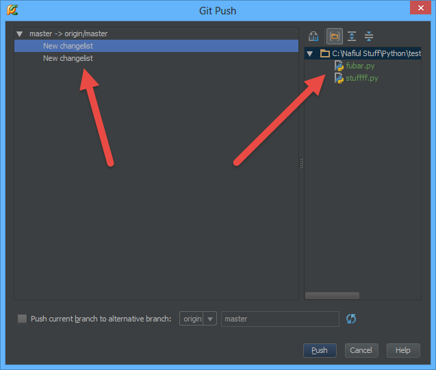Image resolution: width=436 pixels, height=370 pixels.
Task: Click horizontal scrollbar of files panel
Action: click(x=332, y=295)
